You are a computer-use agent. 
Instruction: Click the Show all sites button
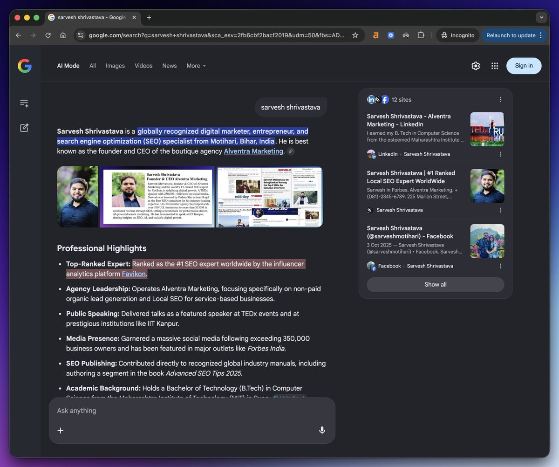click(x=436, y=284)
